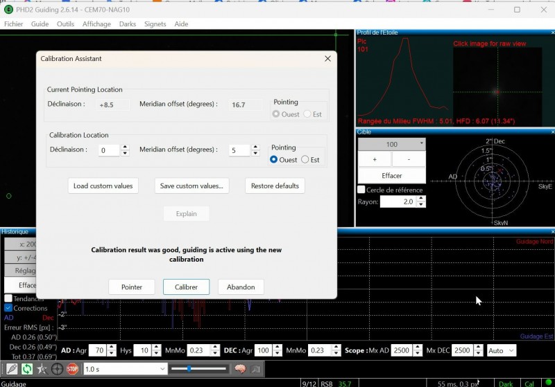Screen dimensions: 555x387
Task: Open the Historique y: +/-4 scale button
Action: (x=21, y=257)
